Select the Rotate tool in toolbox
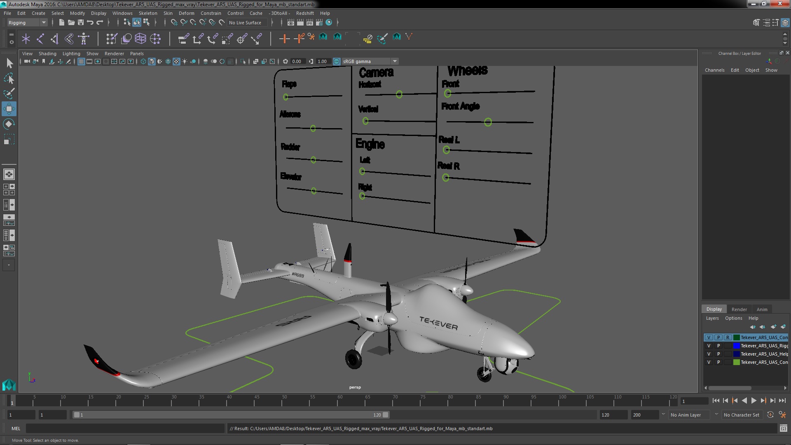 [9, 124]
